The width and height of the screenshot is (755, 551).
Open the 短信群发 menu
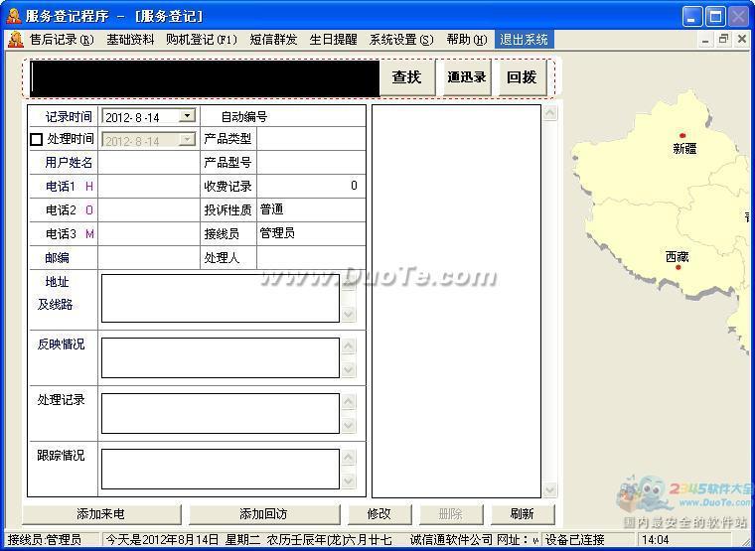272,40
